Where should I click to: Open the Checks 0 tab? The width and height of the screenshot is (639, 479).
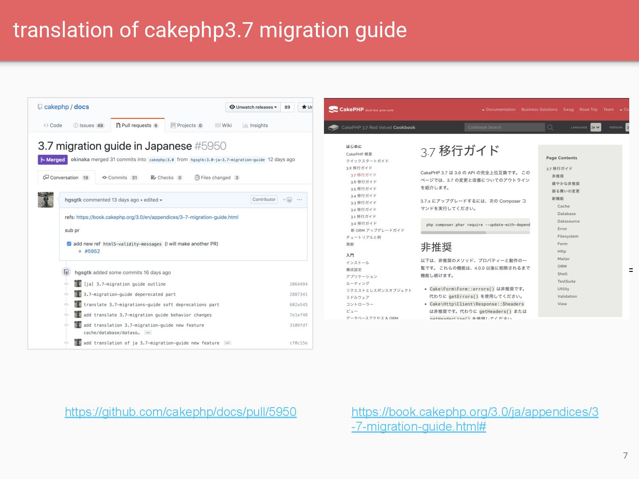click(x=166, y=177)
